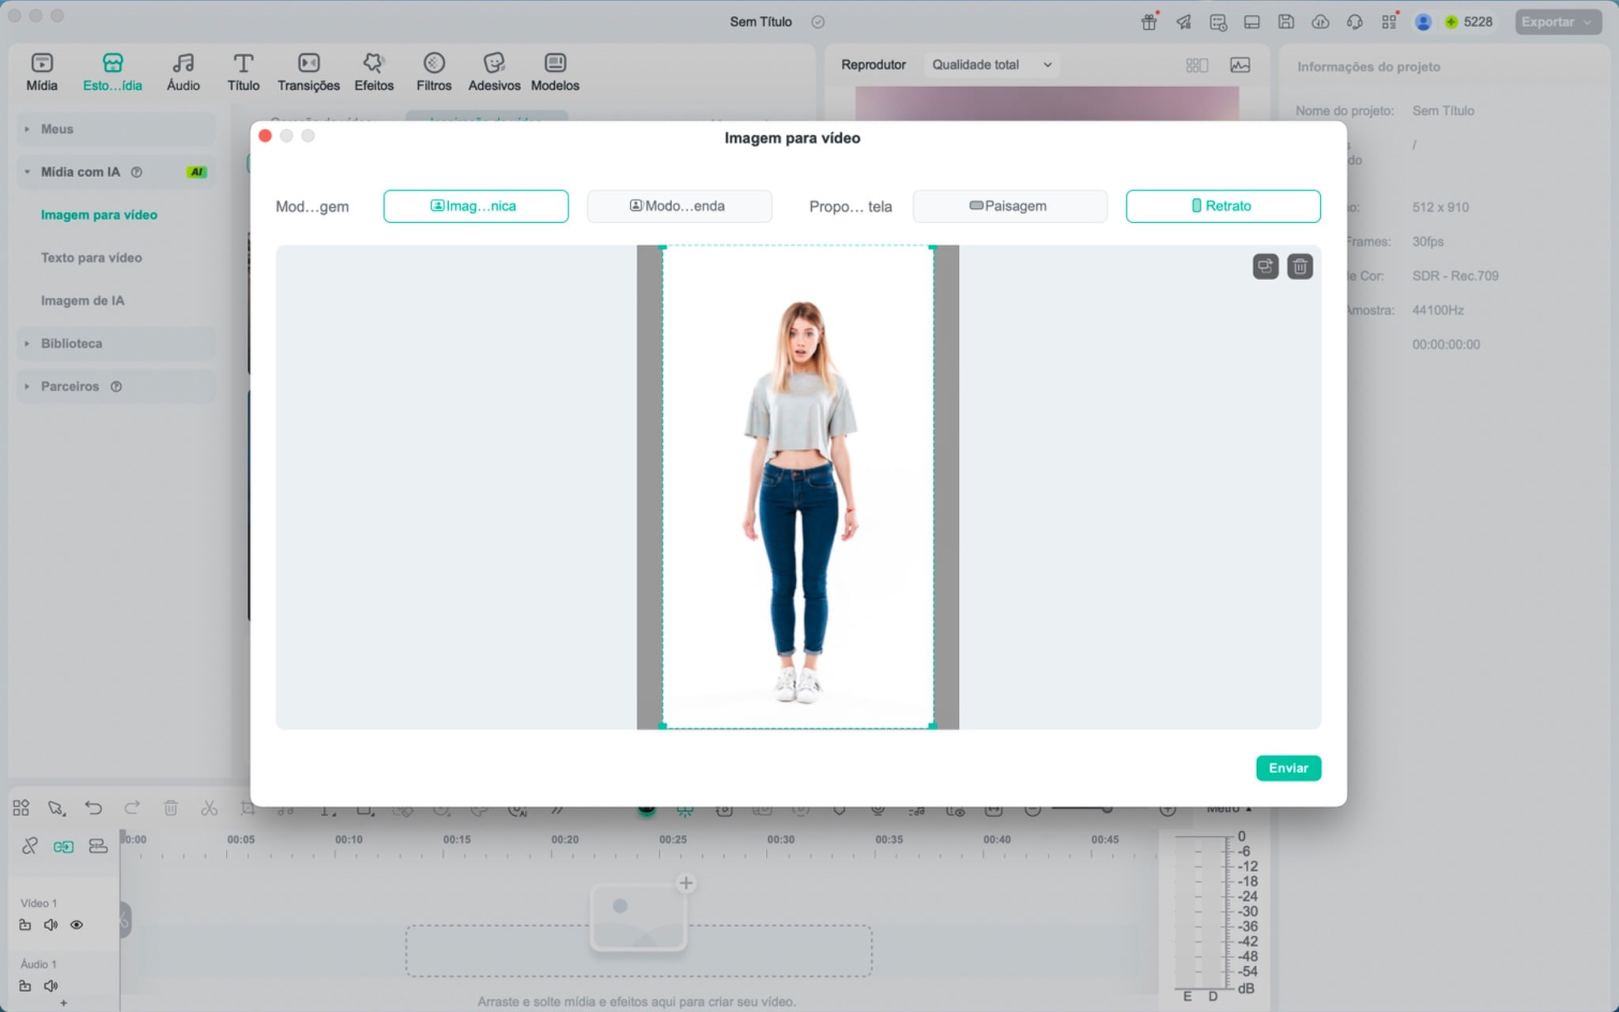Click timeline delete trash icon
This screenshot has height=1012, width=1619.
pos(171,808)
